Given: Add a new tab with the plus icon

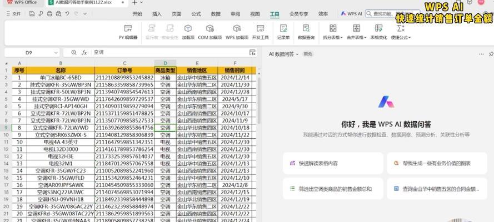Looking at the screenshot, I should 134,3.
